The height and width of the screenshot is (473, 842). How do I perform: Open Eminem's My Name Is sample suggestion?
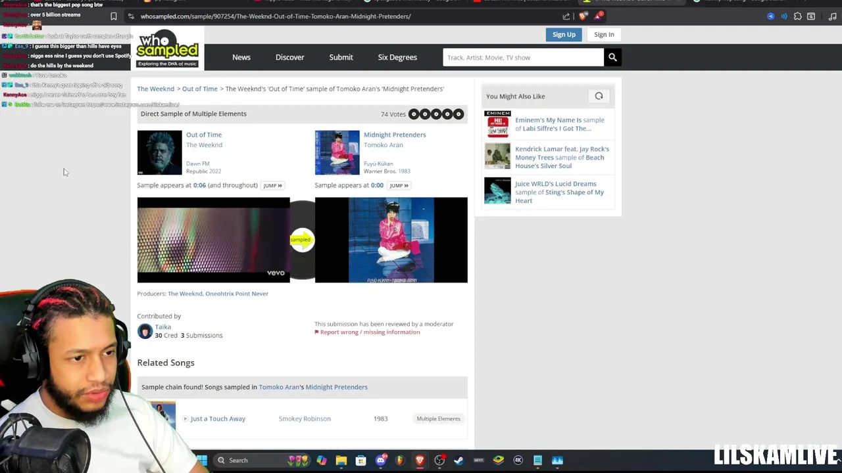click(x=560, y=124)
